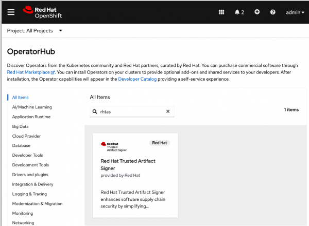Open the help question mark icon

pos(272,12)
